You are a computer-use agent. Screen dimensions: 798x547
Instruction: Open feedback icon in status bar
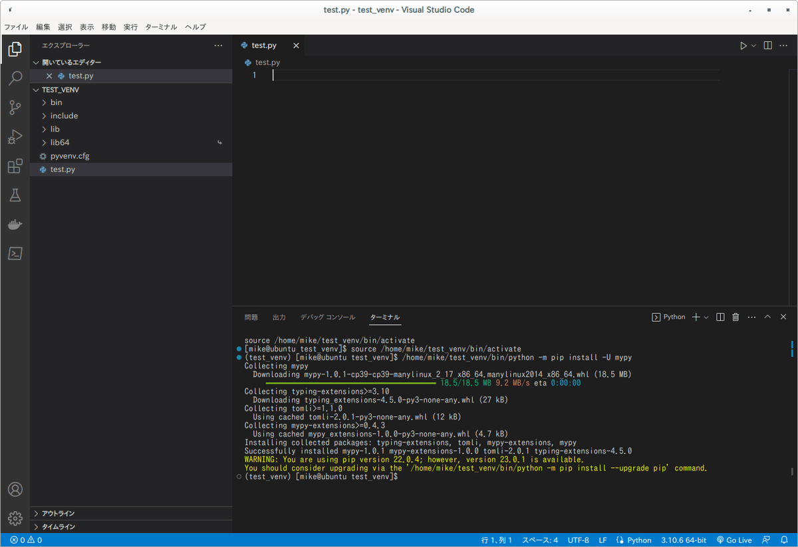pyautogui.click(x=767, y=540)
